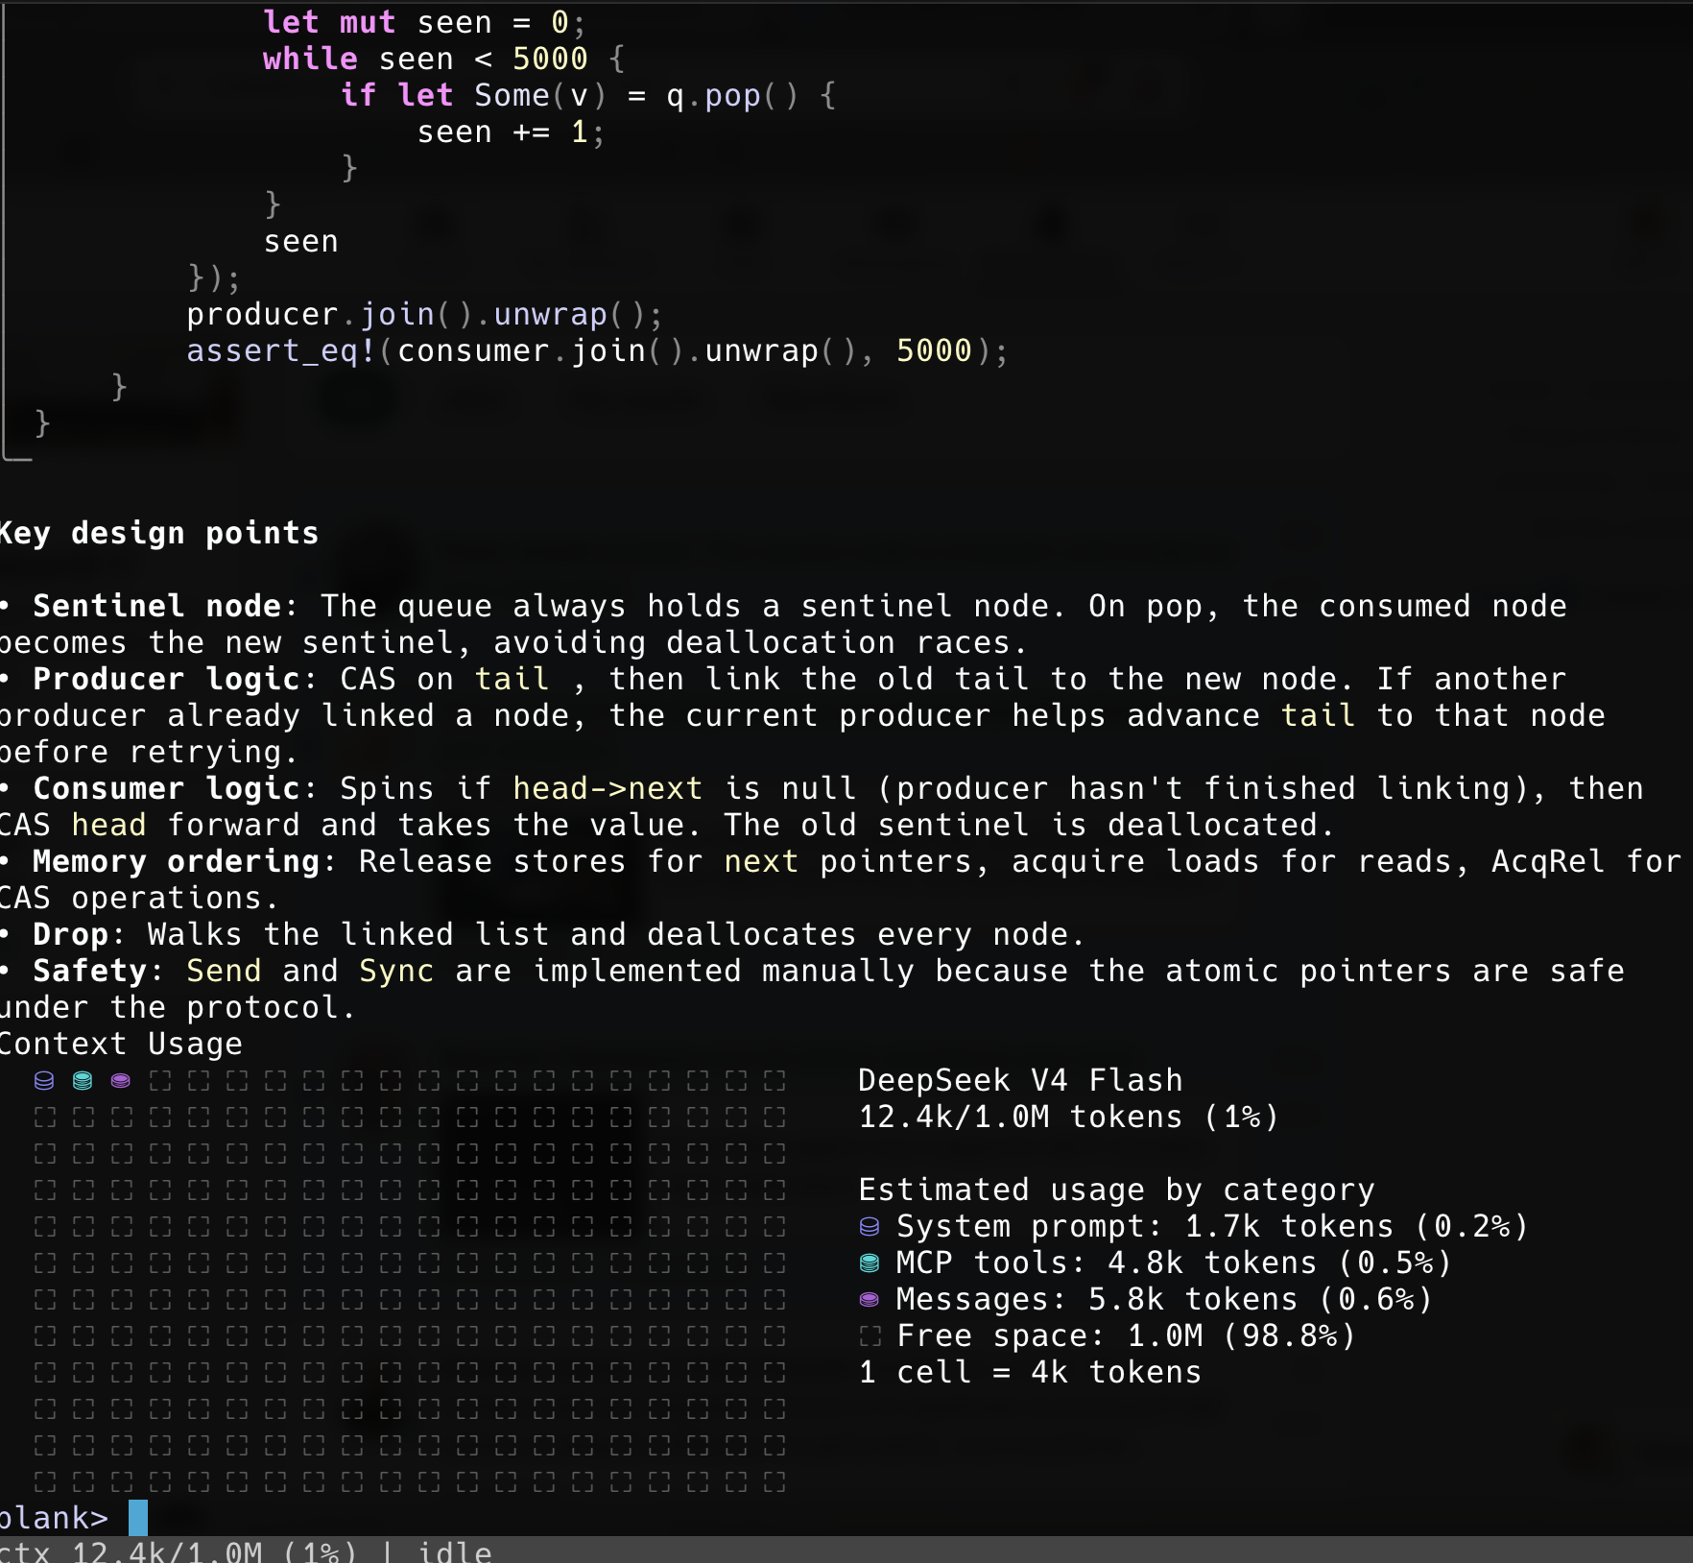Click the 'Producer logic' bullet label

click(x=167, y=679)
